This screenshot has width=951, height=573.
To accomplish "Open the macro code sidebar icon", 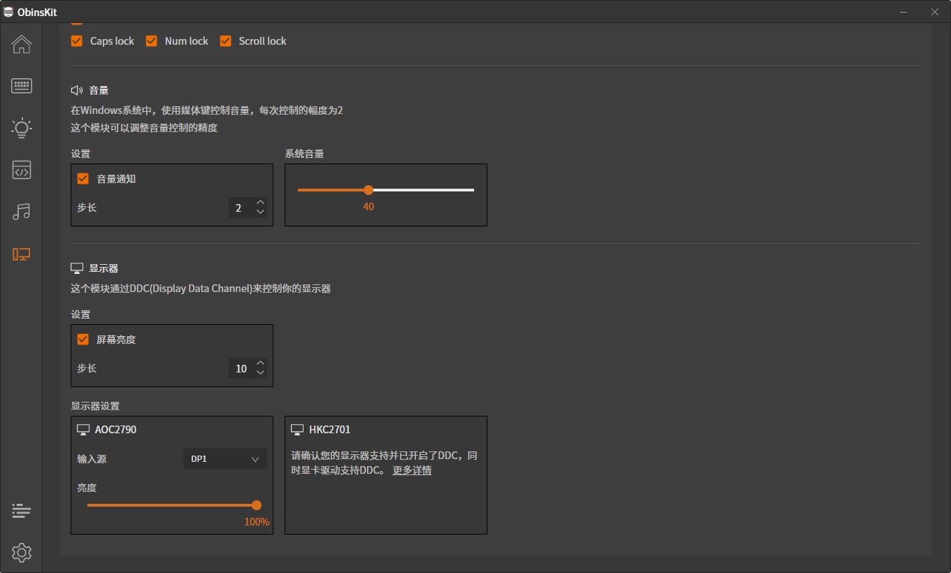I will coord(22,170).
